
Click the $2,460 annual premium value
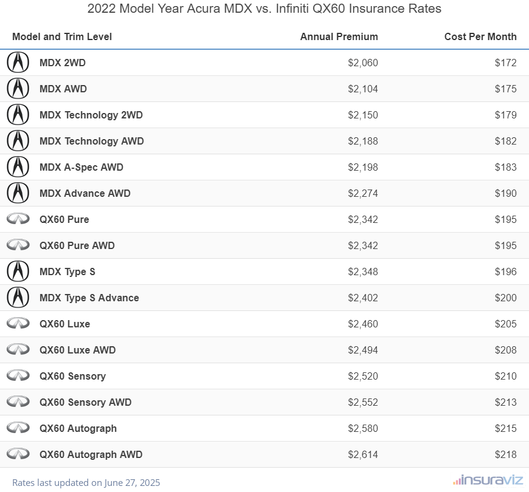(x=363, y=324)
